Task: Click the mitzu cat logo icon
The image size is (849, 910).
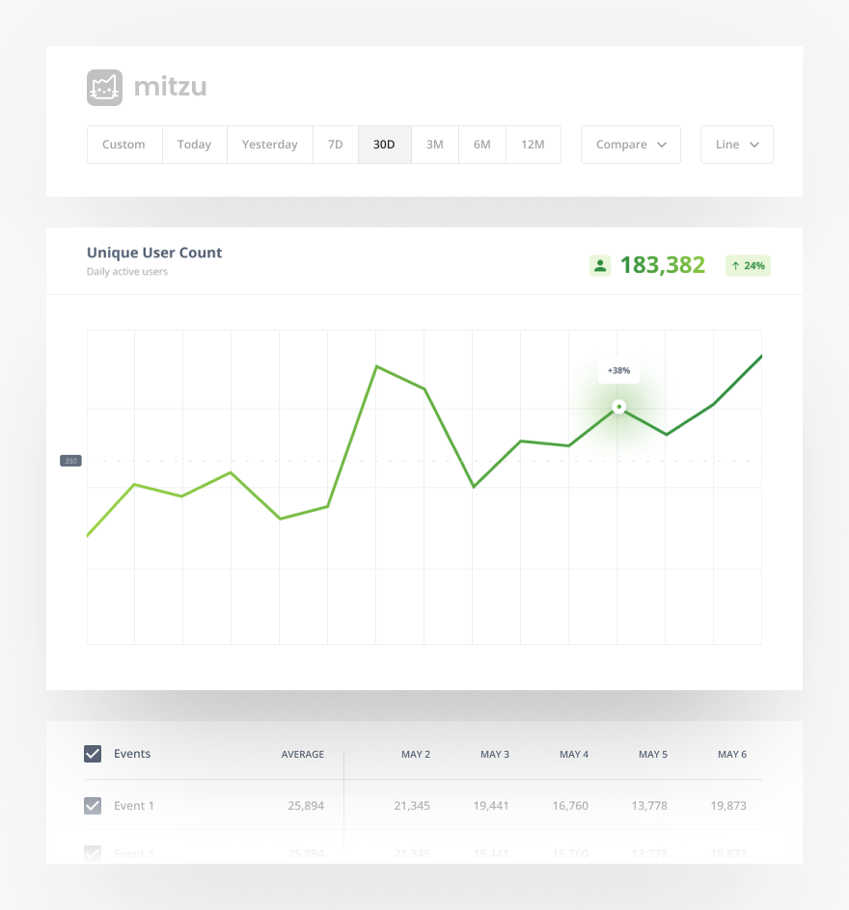Action: coord(104,87)
